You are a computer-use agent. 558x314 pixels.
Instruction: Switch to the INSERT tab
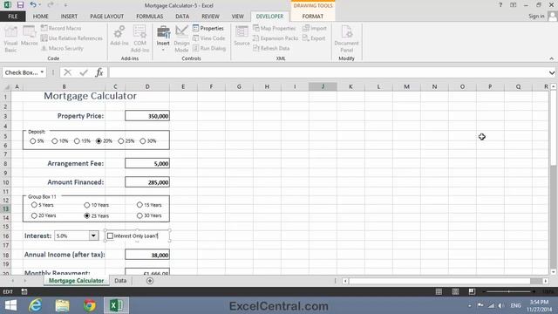click(69, 17)
